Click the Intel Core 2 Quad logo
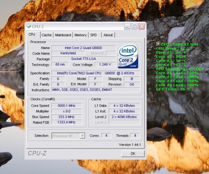This screenshot has height=174, width=209. click(128, 56)
